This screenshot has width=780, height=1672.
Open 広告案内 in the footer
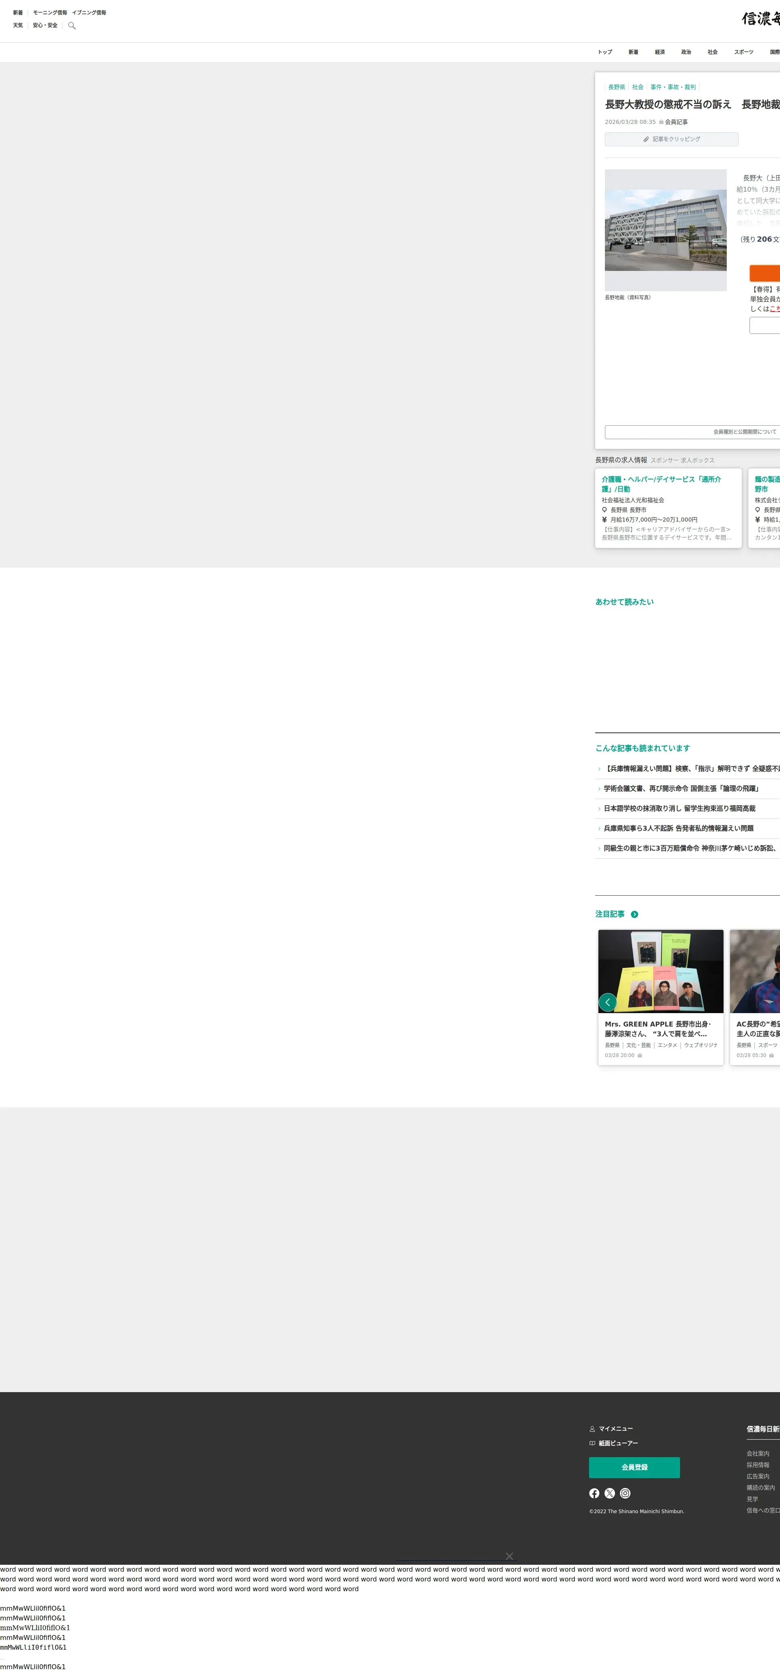pos(758,1477)
